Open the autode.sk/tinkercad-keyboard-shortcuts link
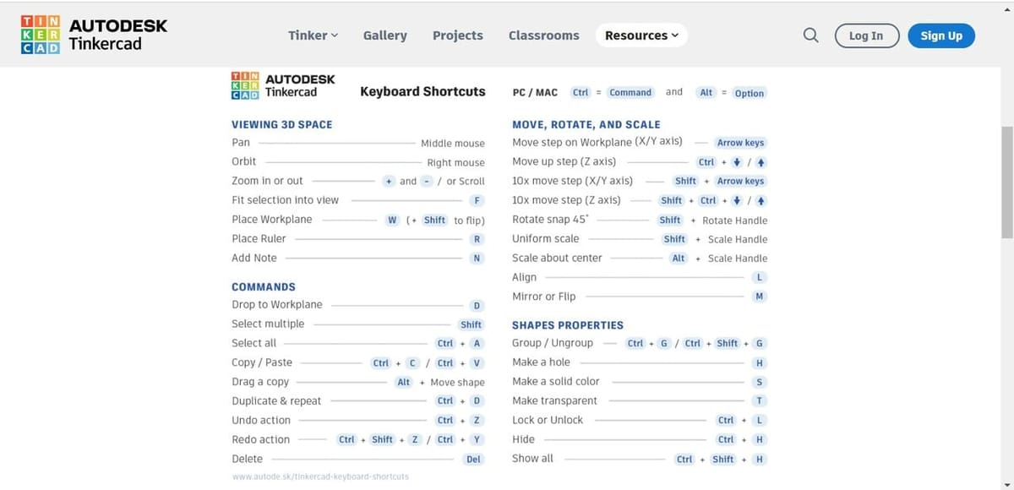The image size is (1014, 490). coord(320,476)
